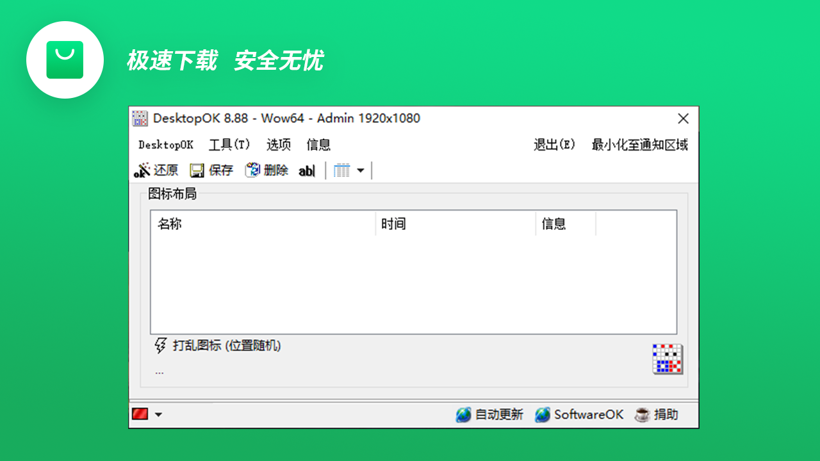Click the DesktopOK grid logo icon

point(668,359)
